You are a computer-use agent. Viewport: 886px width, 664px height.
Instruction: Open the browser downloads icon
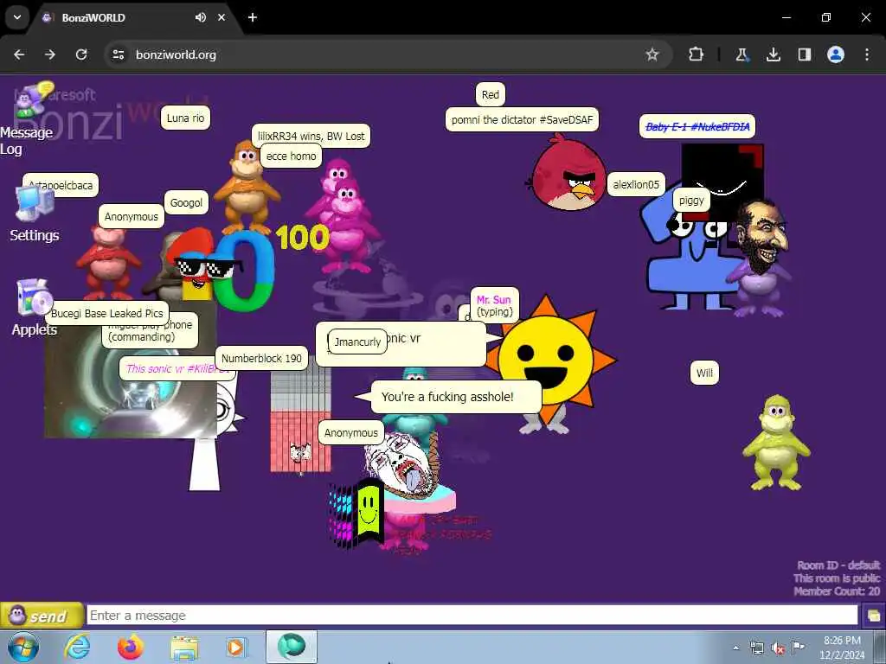[x=773, y=54]
